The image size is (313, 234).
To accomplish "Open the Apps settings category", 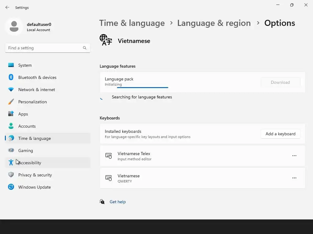I will (x=23, y=114).
